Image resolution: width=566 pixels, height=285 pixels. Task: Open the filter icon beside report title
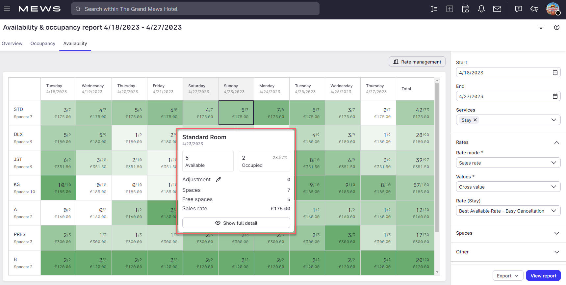pos(541,27)
